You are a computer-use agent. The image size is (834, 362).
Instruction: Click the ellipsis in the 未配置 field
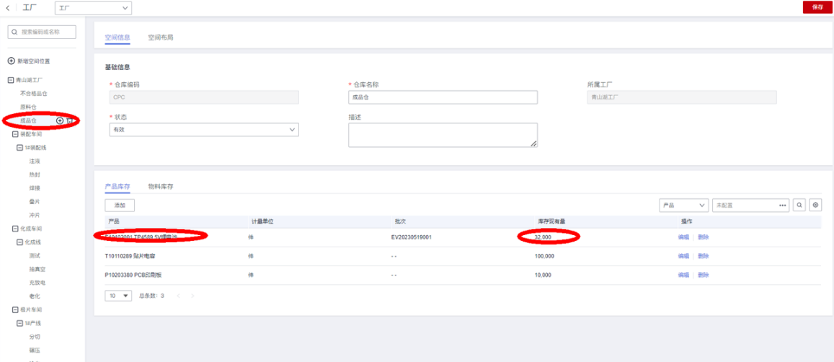click(x=782, y=205)
